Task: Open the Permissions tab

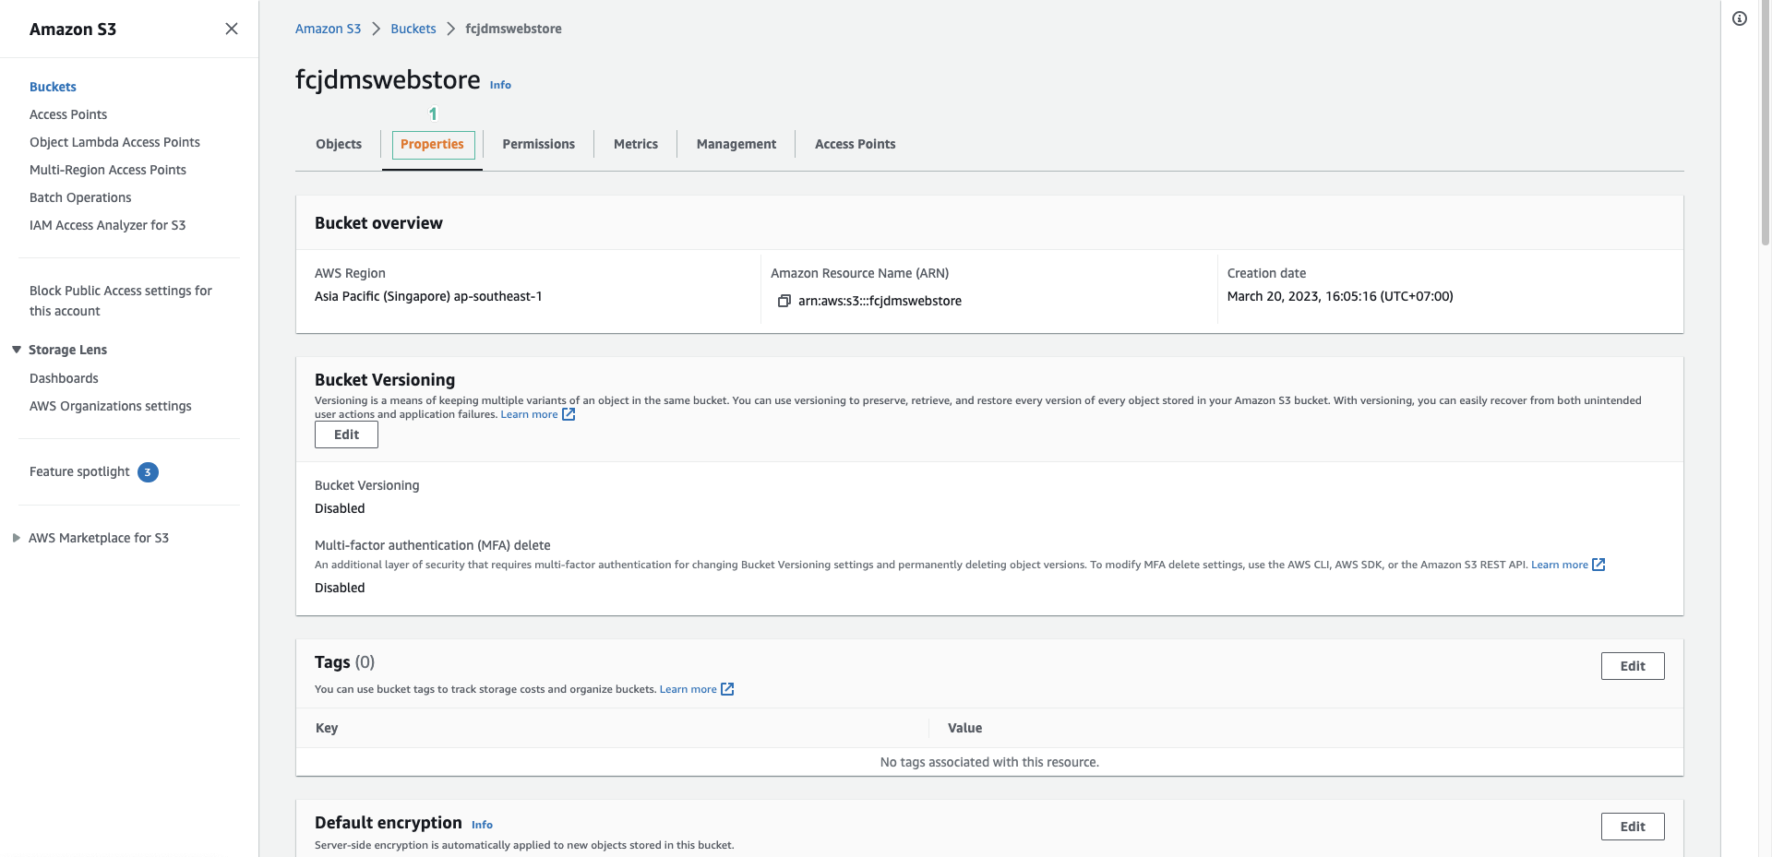Action: click(x=539, y=144)
